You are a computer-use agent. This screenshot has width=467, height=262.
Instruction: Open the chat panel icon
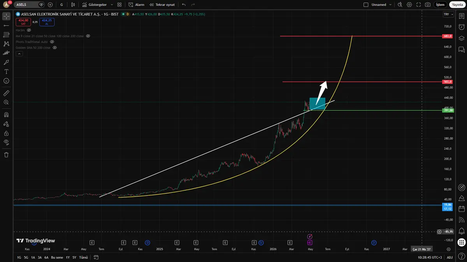[462, 50]
